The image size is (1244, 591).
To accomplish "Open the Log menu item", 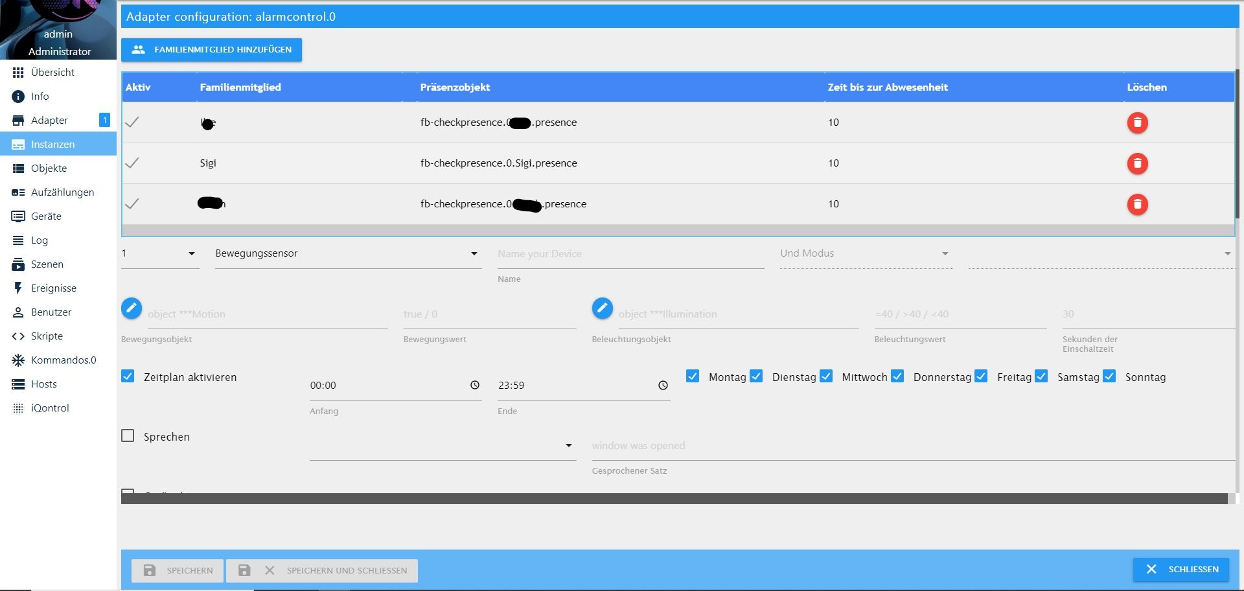I will [58, 240].
